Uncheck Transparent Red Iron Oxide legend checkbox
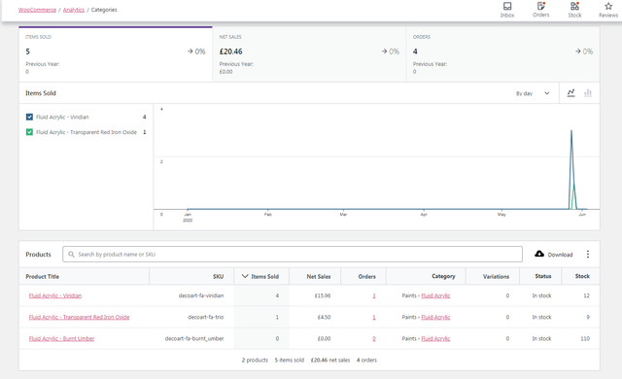Screen dimensions: 622x379 click(x=29, y=132)
